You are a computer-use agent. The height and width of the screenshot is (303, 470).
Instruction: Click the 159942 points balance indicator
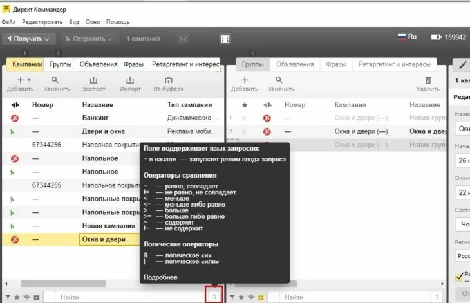click(449, 37)
